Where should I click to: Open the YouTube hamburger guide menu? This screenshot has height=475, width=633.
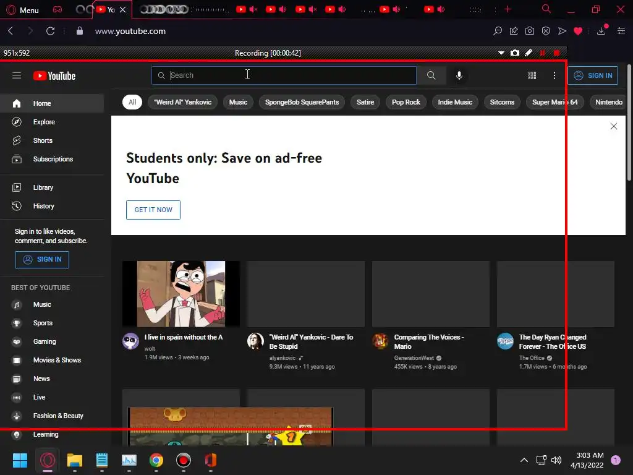[x=17, y=75]
